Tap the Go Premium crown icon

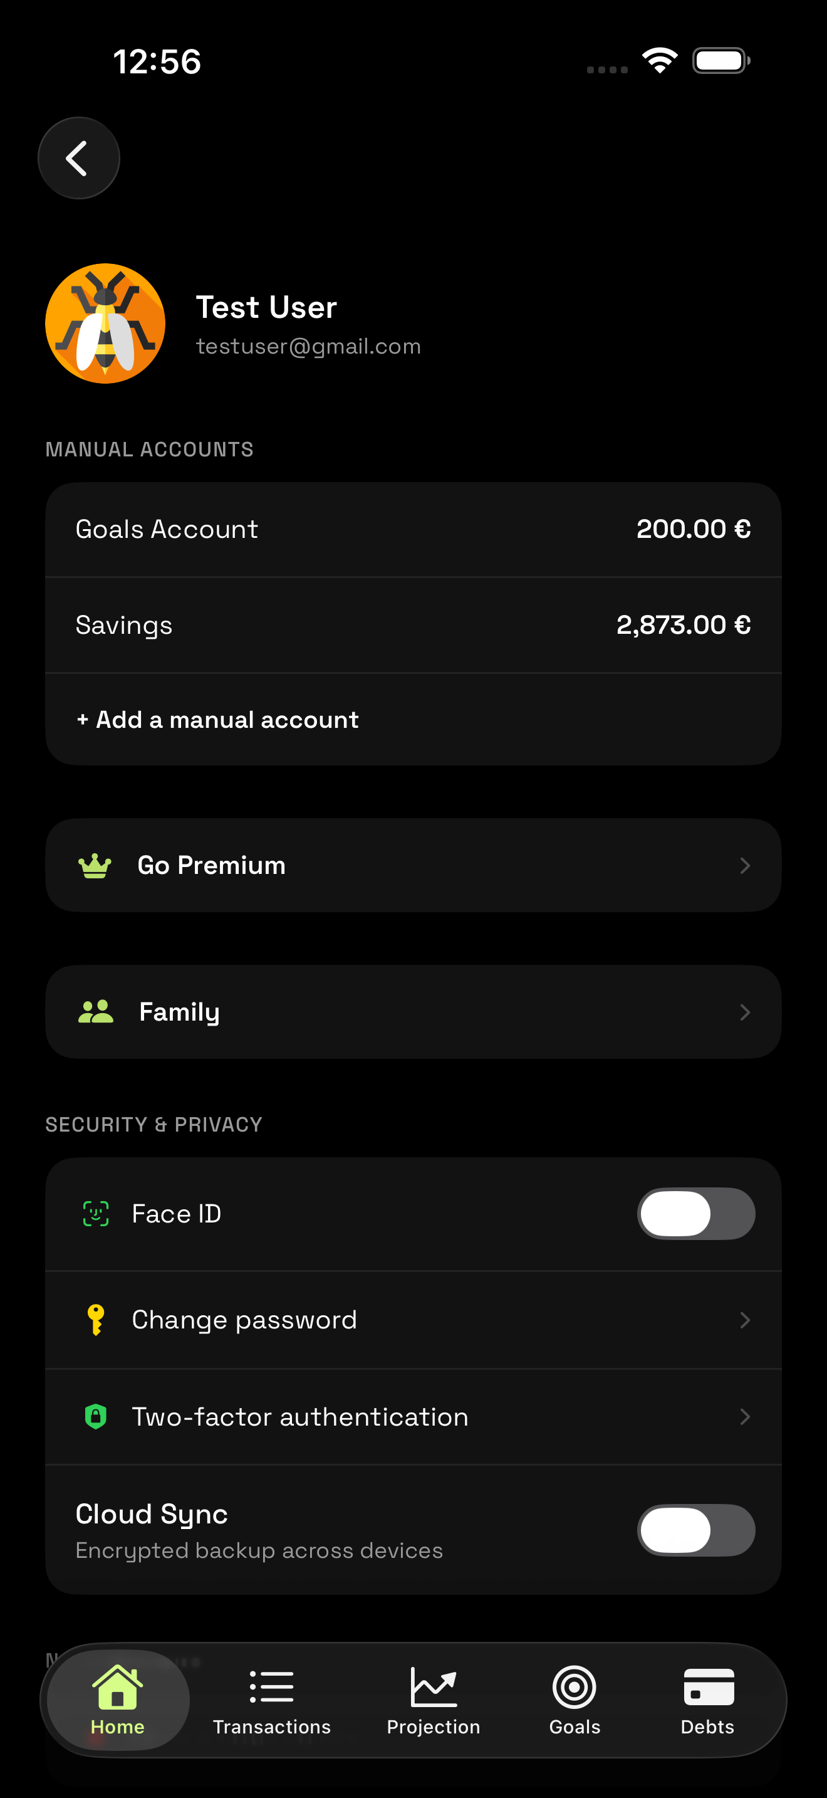click(x=95, y=866)
